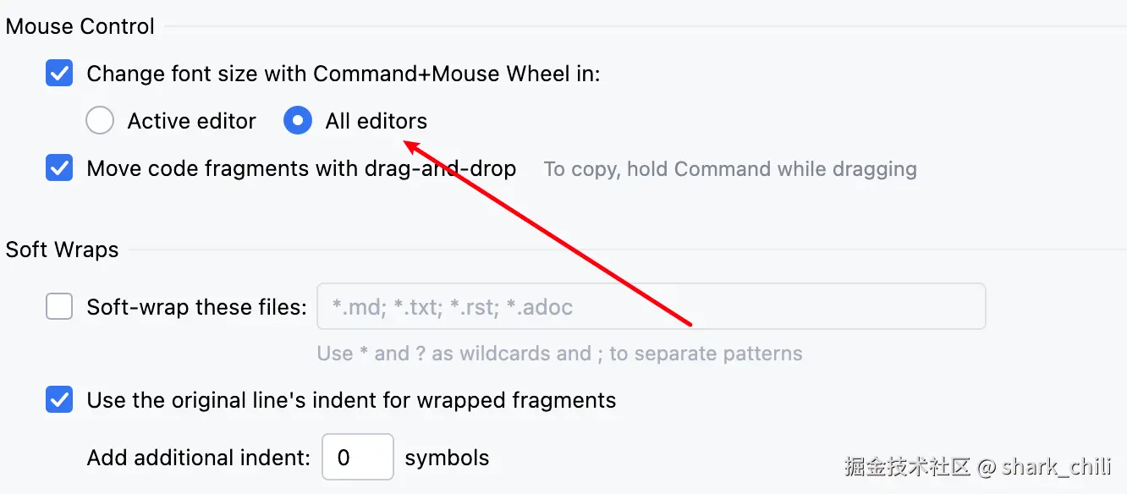Viewport: 1127px width, 494px height.
Task: Click the 'Soft-wrap these files:' label text
Action: 196,306
